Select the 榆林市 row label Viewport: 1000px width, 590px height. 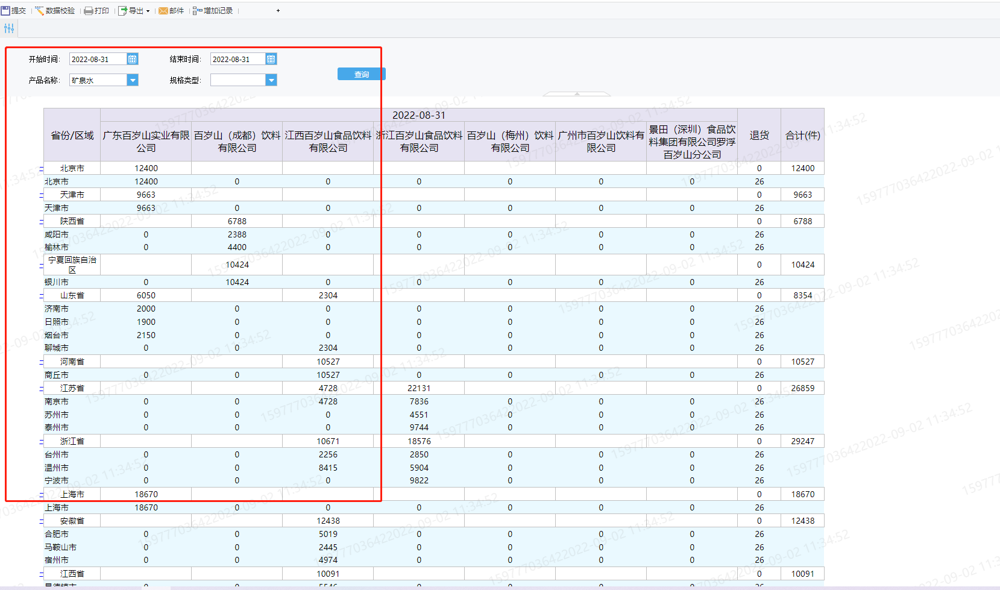57,247
